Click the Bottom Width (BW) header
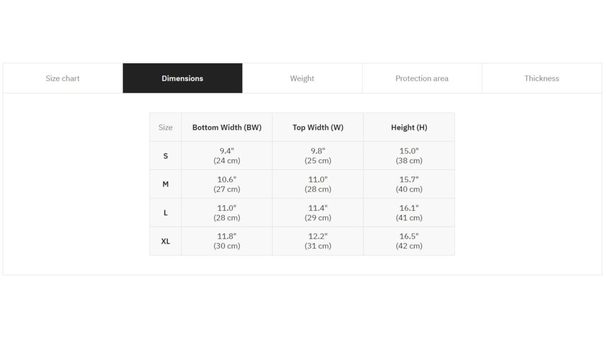The height and width of the screenshot is (340, 606). point(227,127)
